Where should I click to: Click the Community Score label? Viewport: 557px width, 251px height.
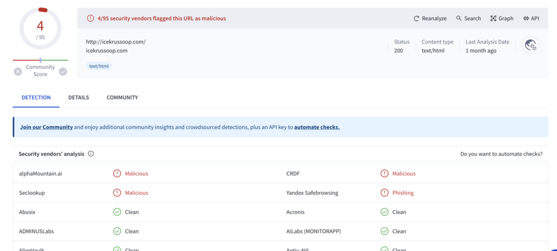pyautogui.click(x=40, y=71)
